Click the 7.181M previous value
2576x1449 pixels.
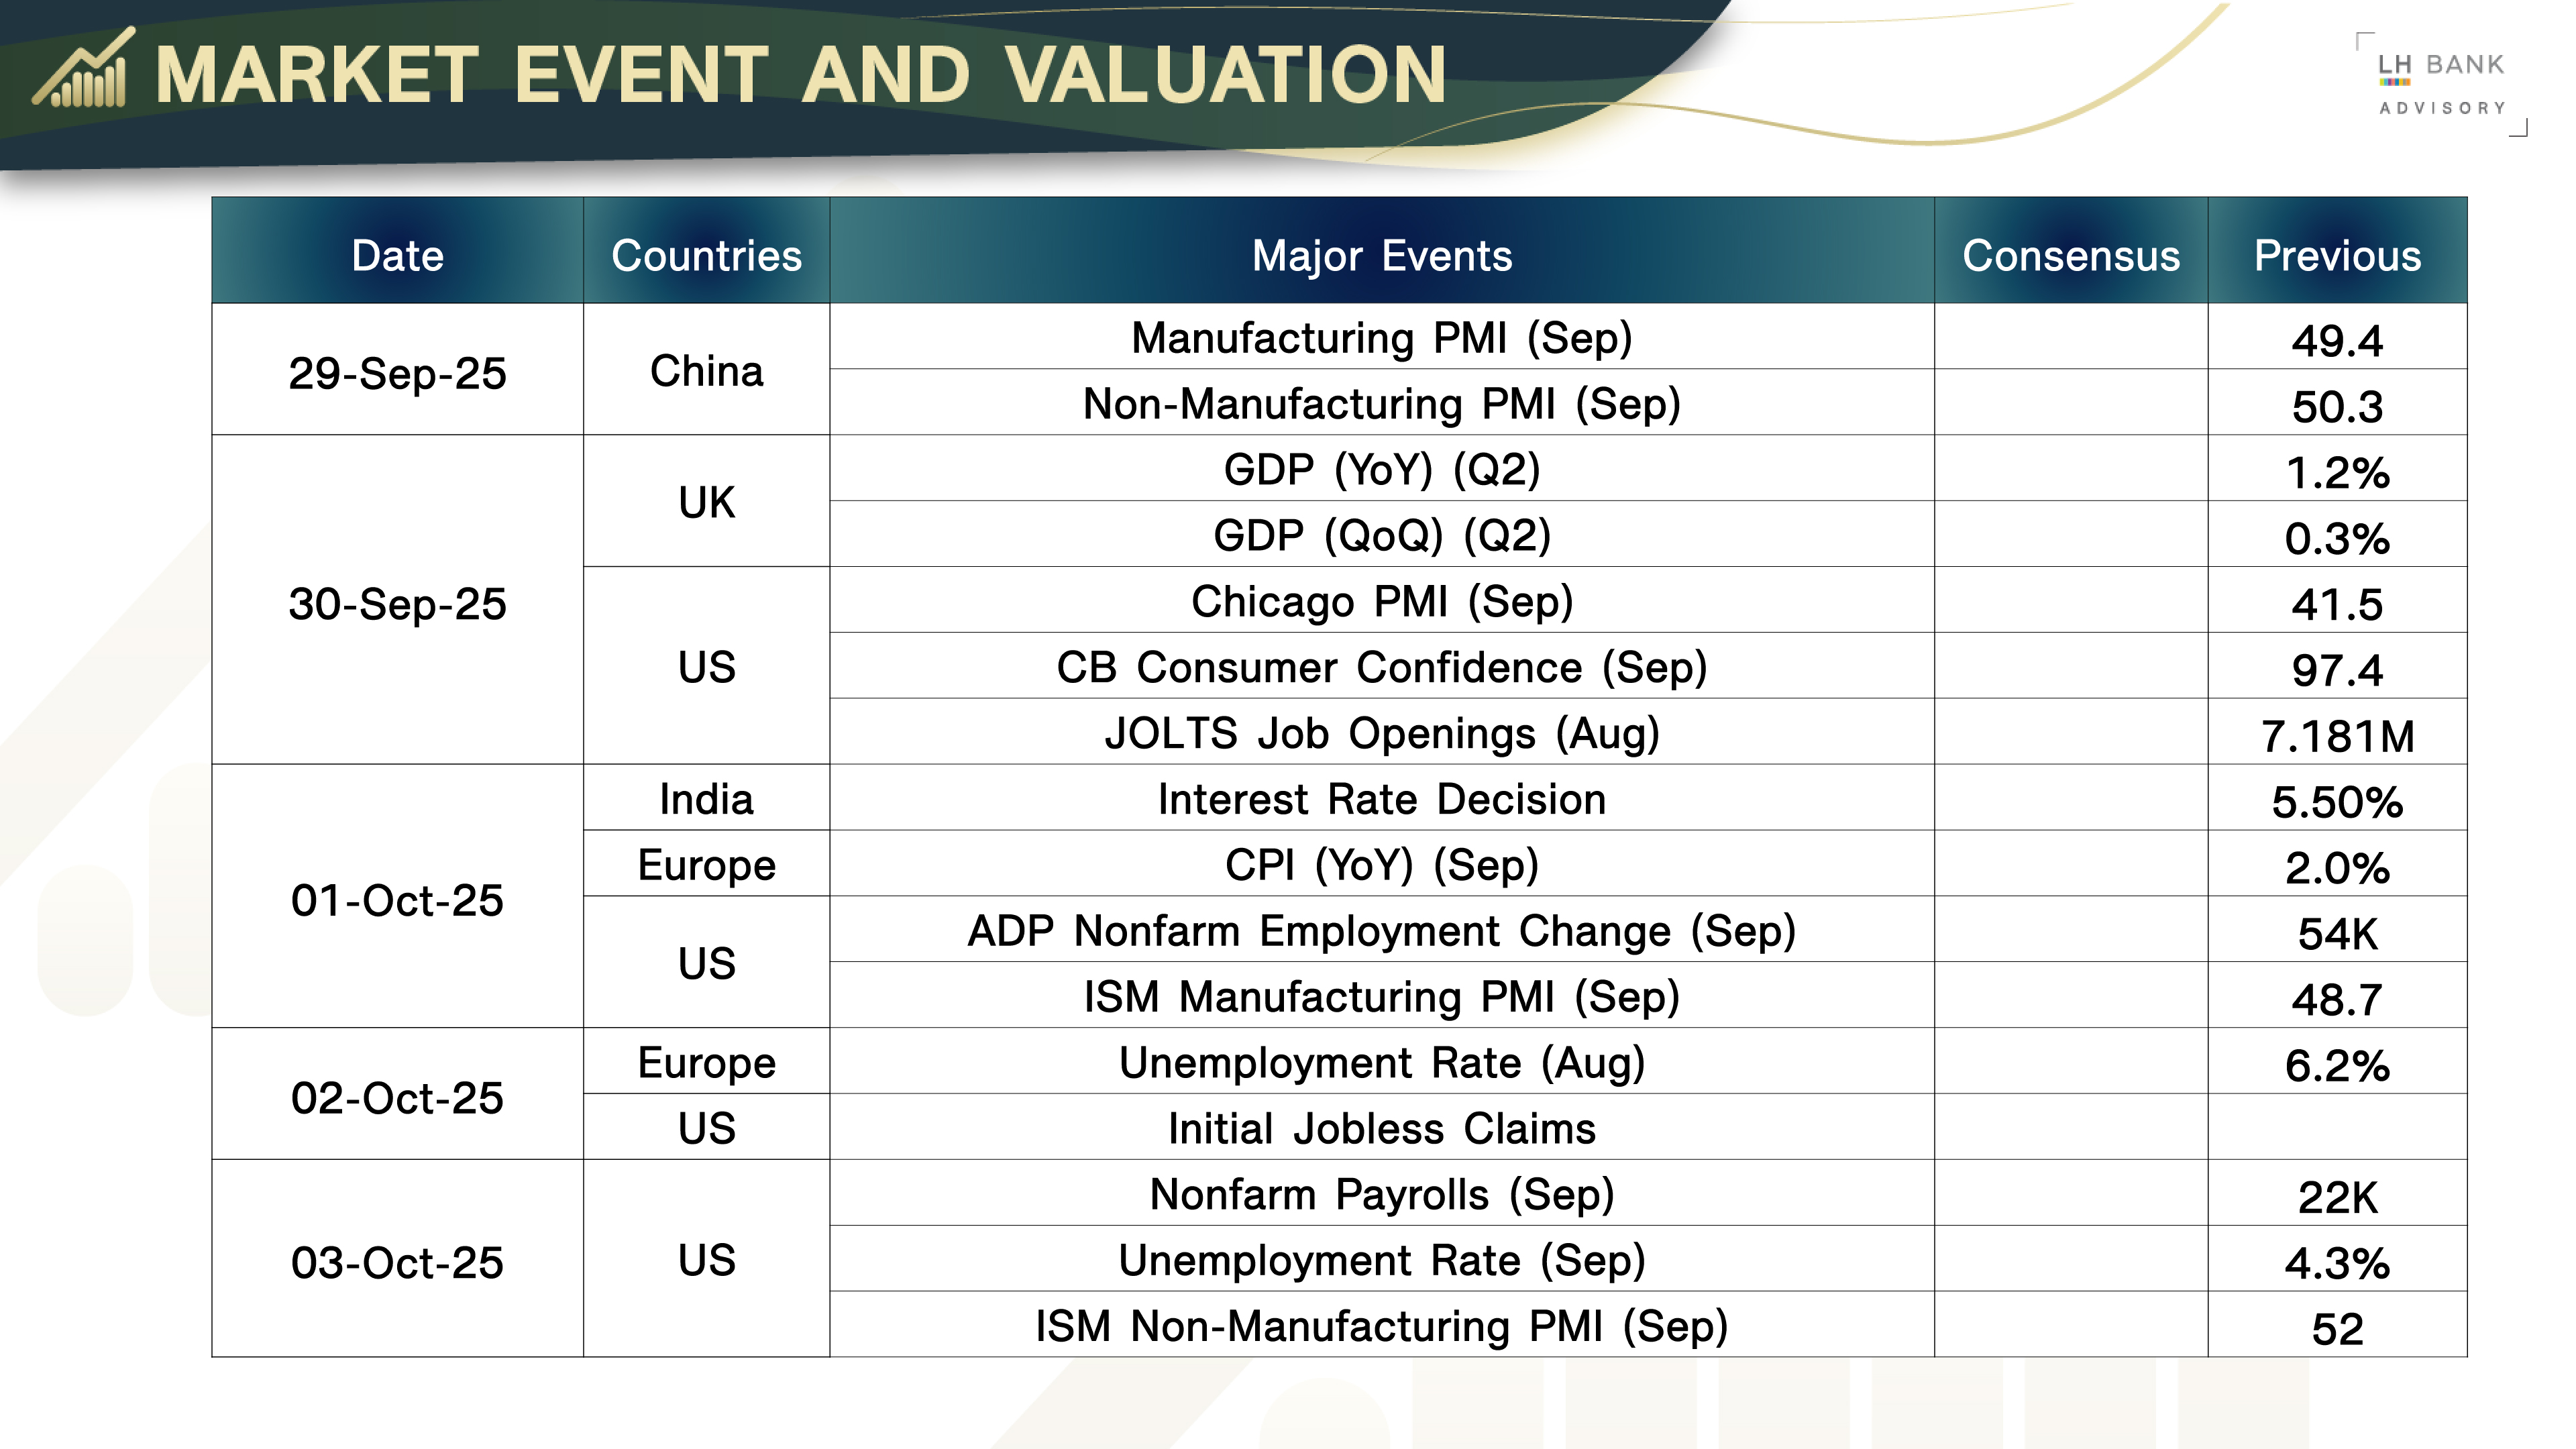(2336, 735)
